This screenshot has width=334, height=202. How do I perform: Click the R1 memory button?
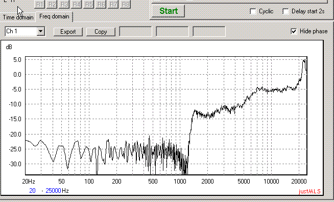pos(40,4)
